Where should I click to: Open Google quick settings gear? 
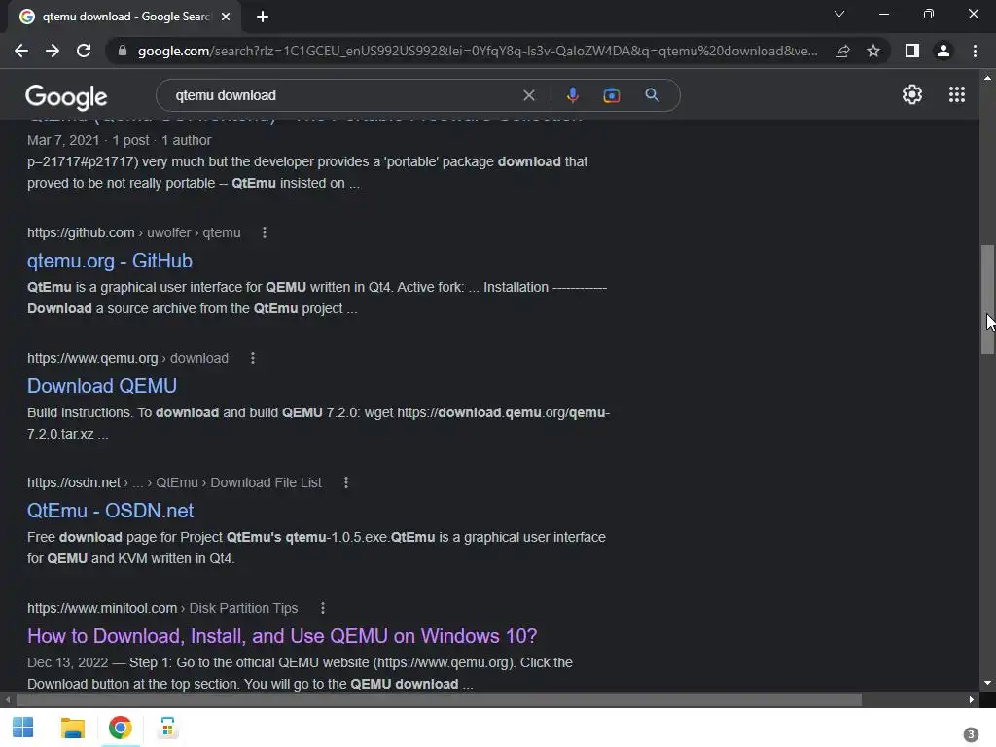click(912, 94)
